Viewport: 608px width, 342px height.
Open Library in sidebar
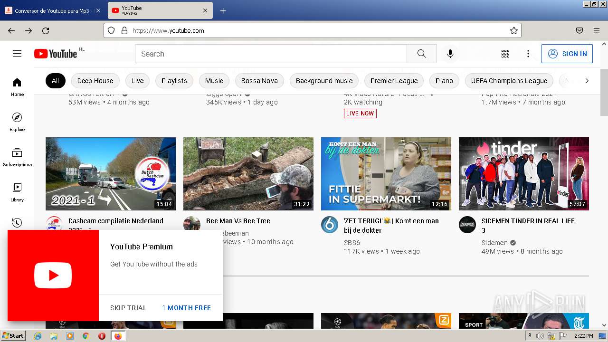point(17,192)
